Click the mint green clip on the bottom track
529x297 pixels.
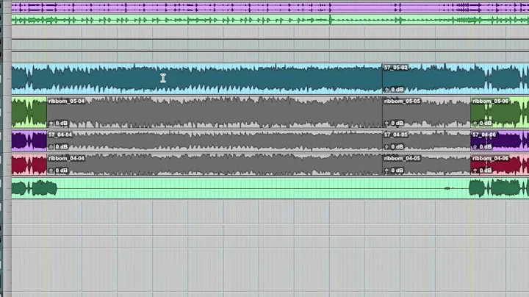click(270, 188)
